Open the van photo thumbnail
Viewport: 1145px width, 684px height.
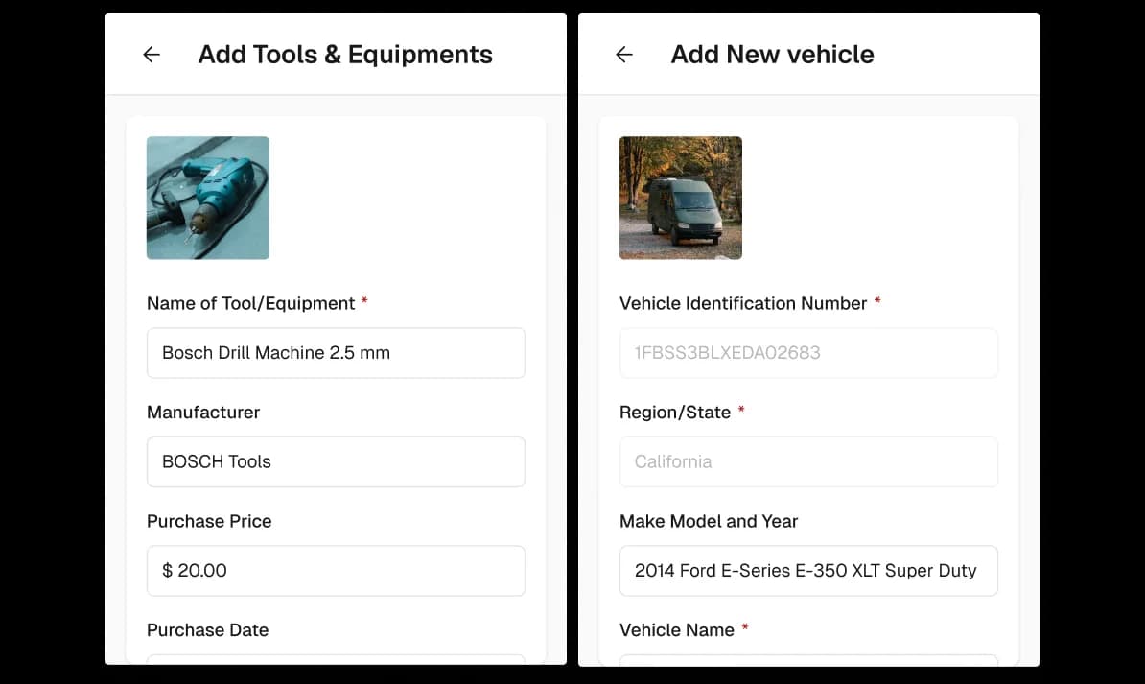click(680, 198)
